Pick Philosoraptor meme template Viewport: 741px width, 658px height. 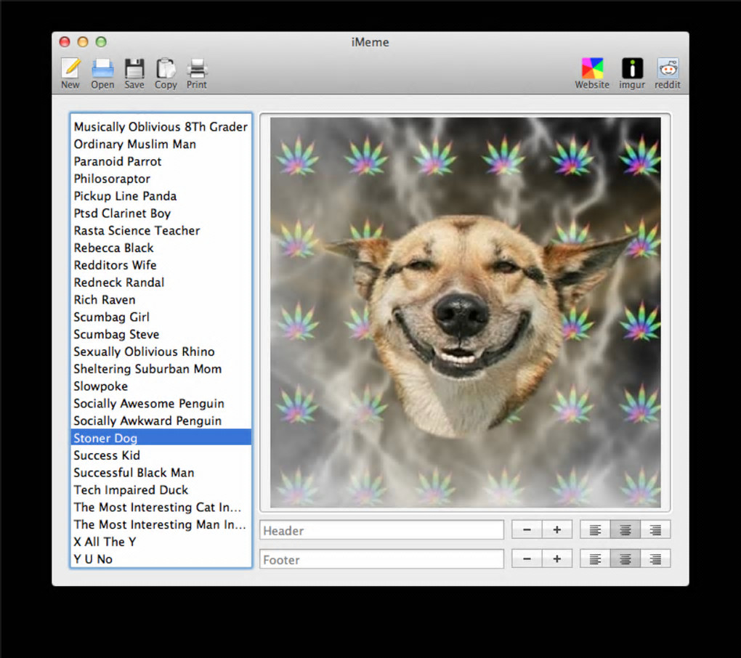tap(161, 179)
